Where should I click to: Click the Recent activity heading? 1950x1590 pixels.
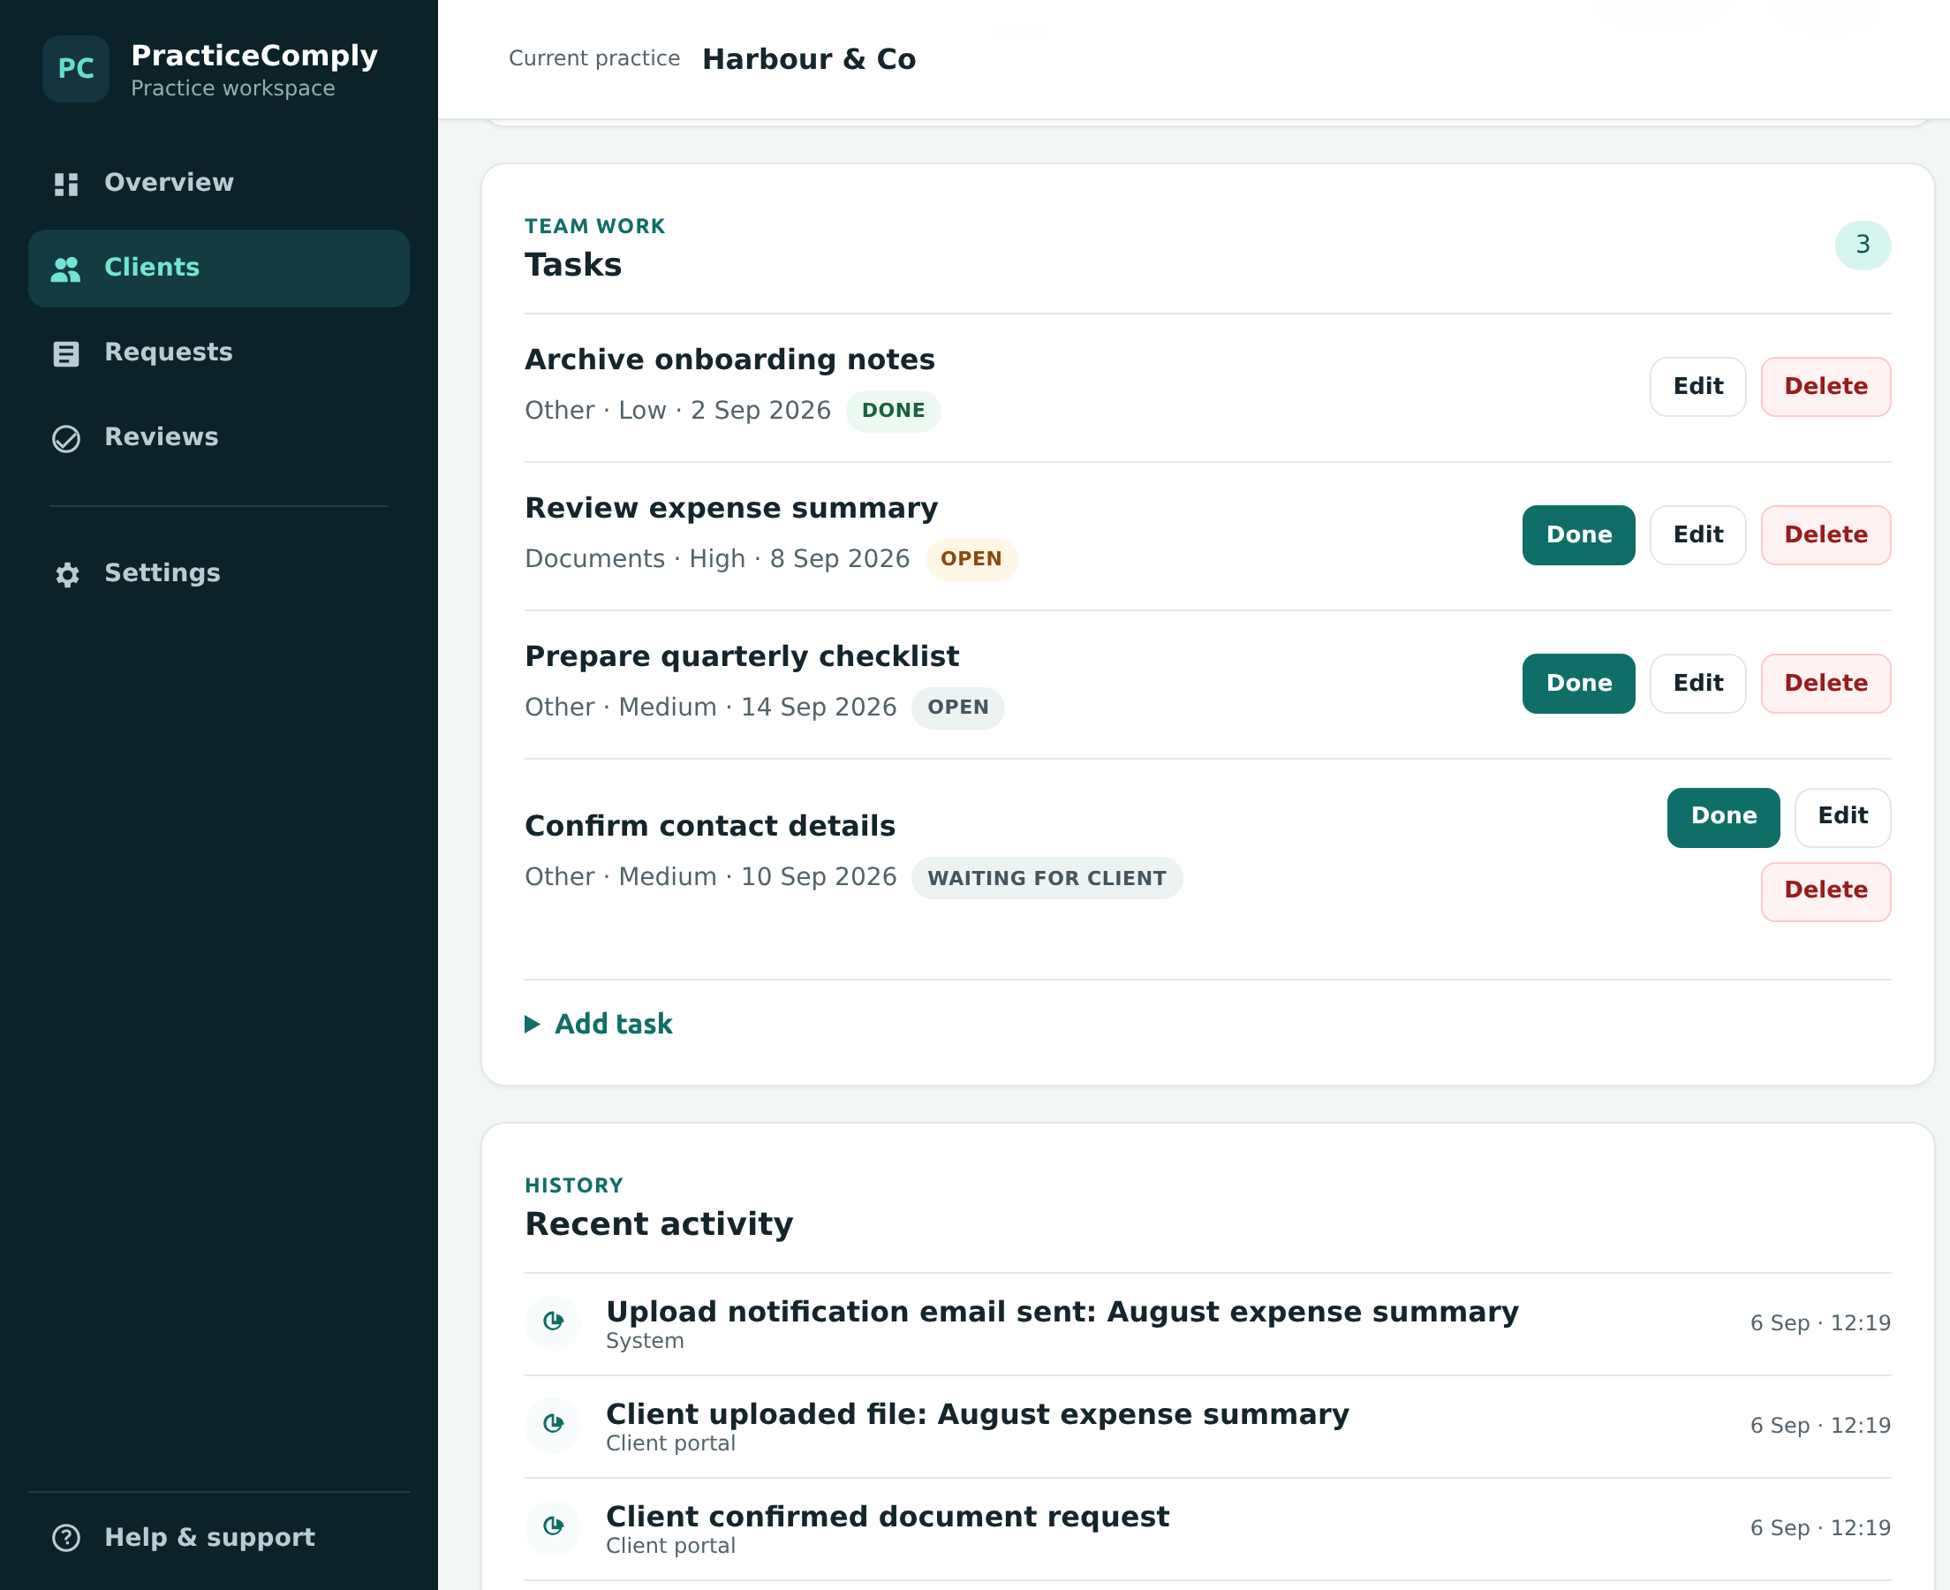point(658,1224)
